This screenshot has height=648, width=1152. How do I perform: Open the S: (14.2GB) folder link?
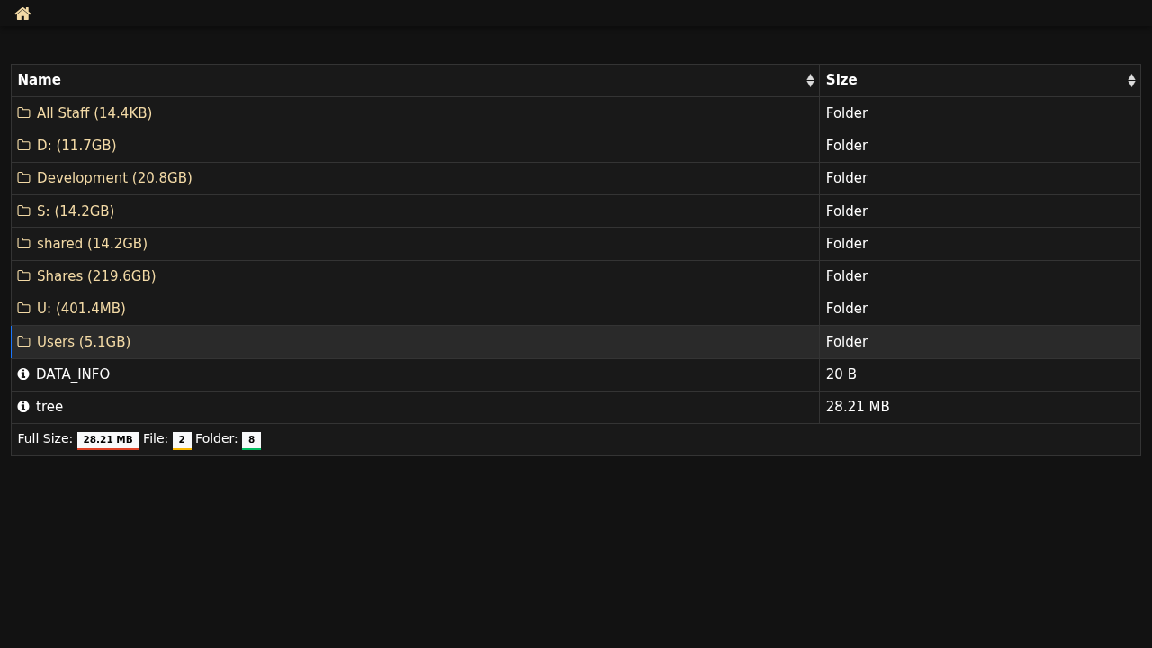(76, 211)
